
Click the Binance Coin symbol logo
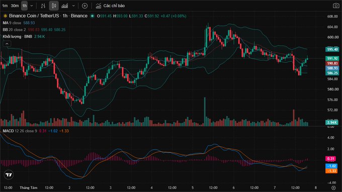(5, 16)
